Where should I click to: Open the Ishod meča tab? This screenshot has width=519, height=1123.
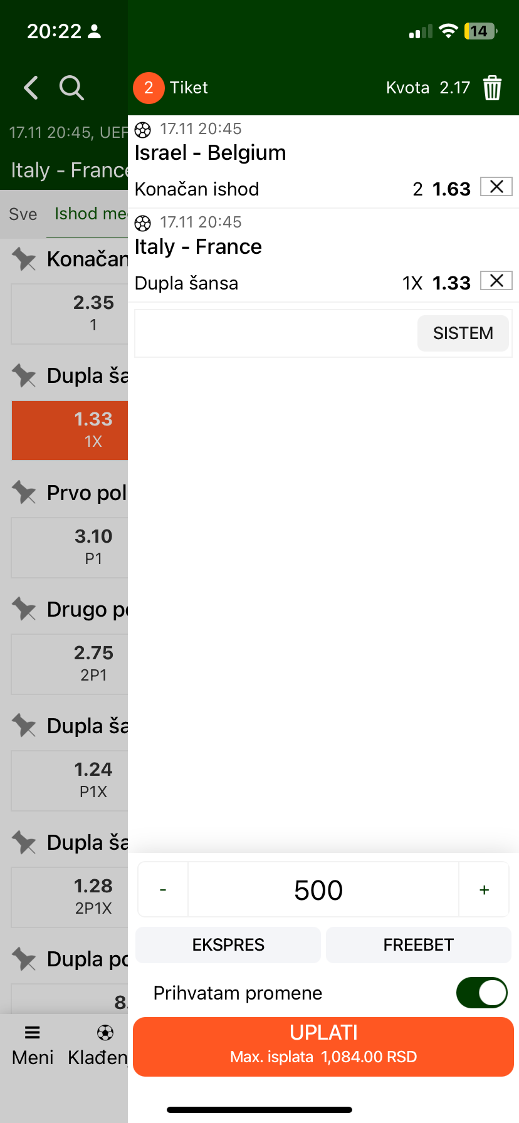pos(91,214)
